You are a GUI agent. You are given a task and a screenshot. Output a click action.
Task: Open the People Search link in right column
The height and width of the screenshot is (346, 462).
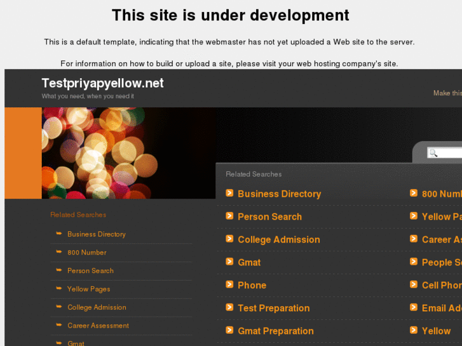442,262
